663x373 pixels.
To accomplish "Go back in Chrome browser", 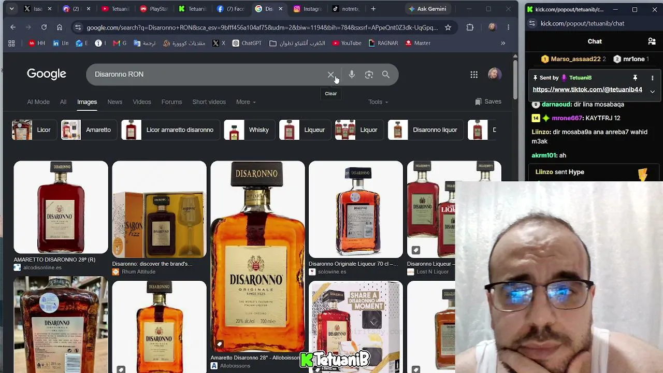I will pos(13,27).
